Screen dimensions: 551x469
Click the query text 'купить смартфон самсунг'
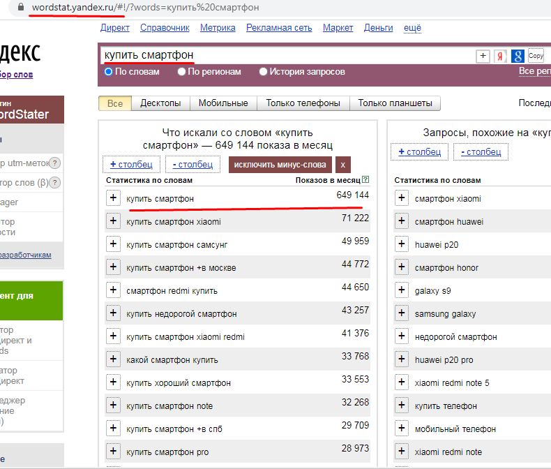pos(177,245)
